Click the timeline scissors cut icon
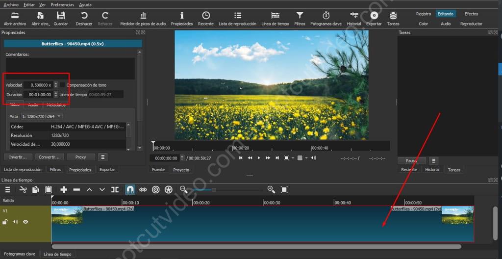Image resolution: width=502 pixels, height=259 pixels. pos(23,190)
